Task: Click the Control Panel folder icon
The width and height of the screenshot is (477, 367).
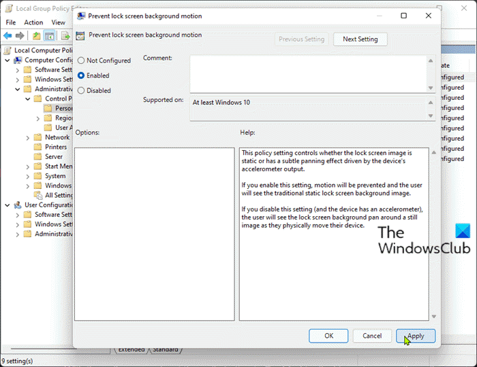Action: 37,99
